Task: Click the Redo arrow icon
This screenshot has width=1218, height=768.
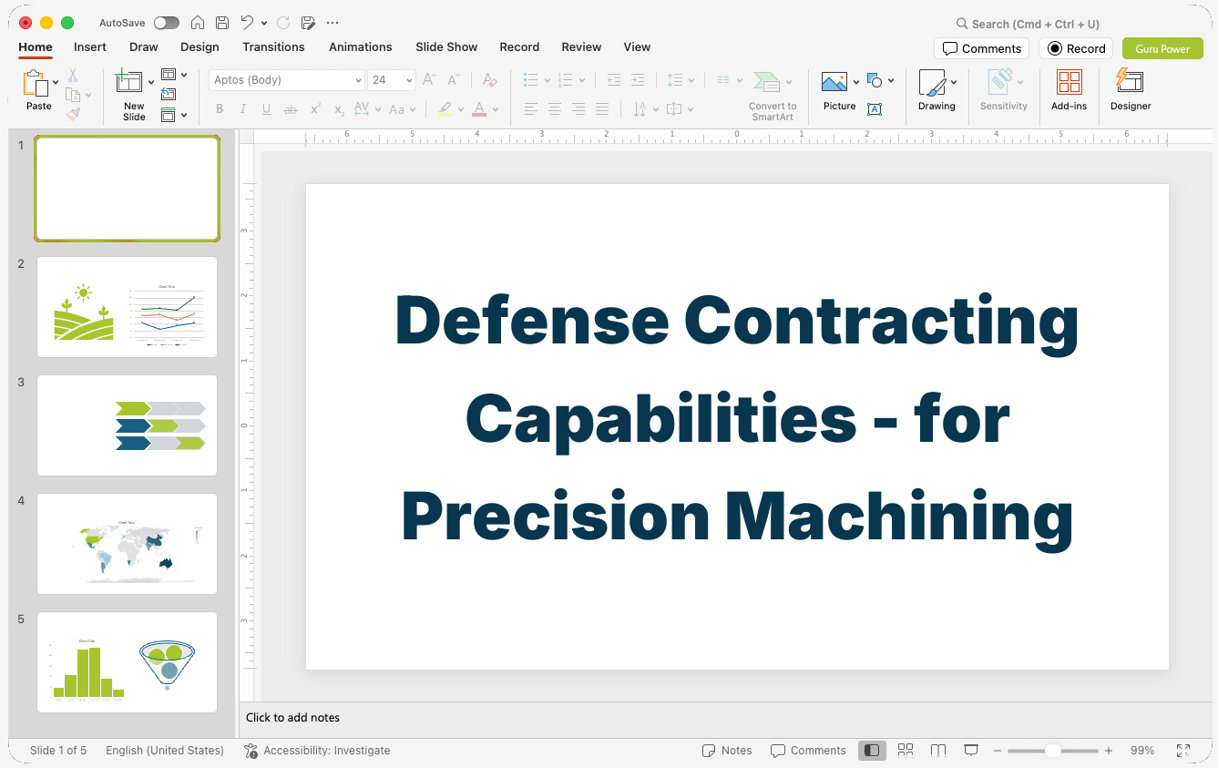Action: (x=283, y=23)
